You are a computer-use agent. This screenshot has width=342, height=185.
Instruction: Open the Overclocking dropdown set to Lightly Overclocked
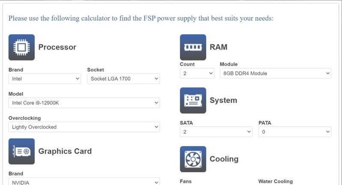(x=84, y=127)
